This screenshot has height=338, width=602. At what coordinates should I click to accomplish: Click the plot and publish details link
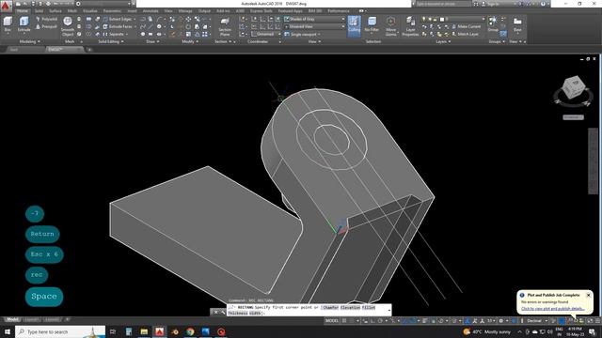click(552, 309)
